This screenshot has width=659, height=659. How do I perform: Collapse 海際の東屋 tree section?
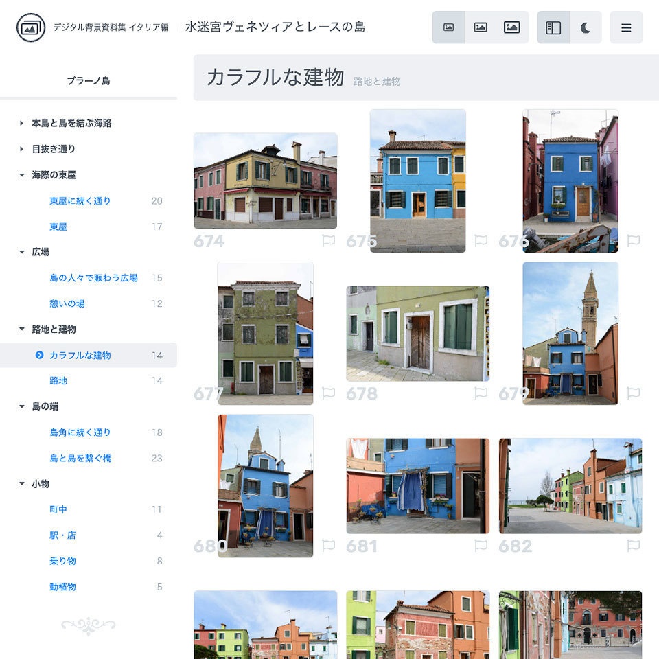[21, 175]
